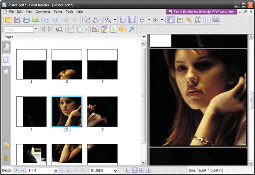Expand the Find options dropdown

36,29
